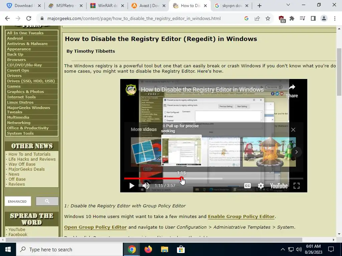342x256 pixels.
Task: Click the lock icon beside the URL
Action: (x=42, y=19)
